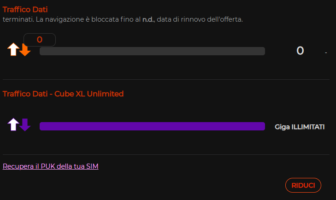The height and width of the screenshot is (200, 336).
Task: Click the orange download arrow icon
Action: click(x=25, y=50)
